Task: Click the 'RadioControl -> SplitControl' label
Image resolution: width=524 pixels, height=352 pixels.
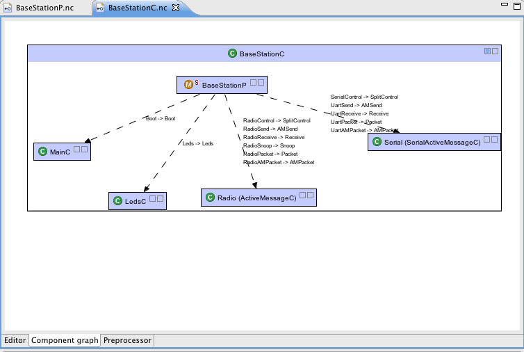Action: point(277,120)
